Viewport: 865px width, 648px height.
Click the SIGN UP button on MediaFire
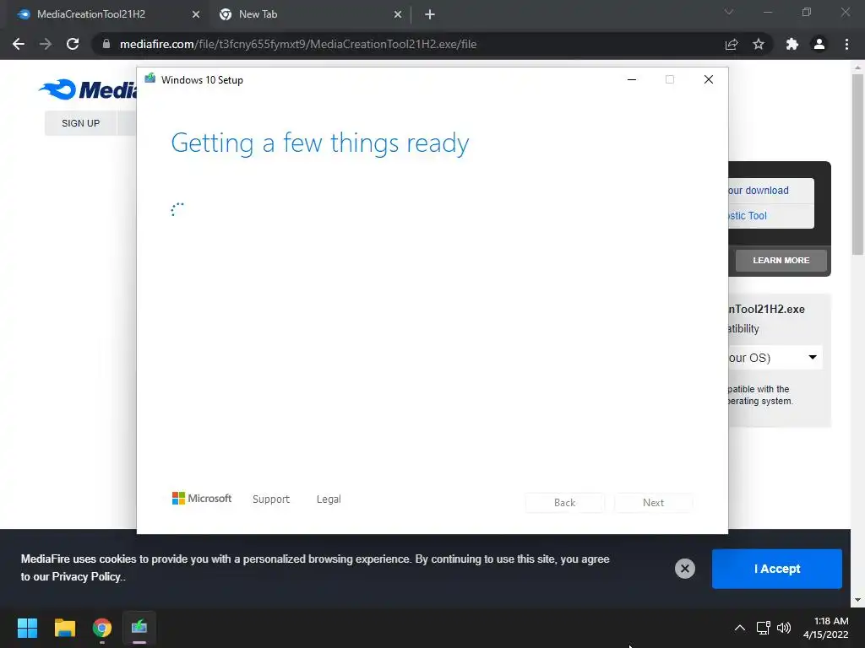[x=80, y=123]
